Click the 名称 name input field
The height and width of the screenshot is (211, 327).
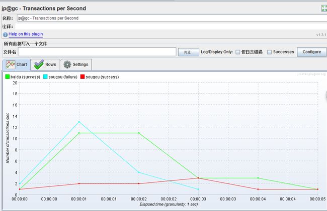[x=172, y=18]
